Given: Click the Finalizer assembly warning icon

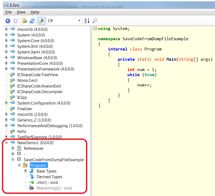Looking at the screenshot, I should tap(12, 109).
